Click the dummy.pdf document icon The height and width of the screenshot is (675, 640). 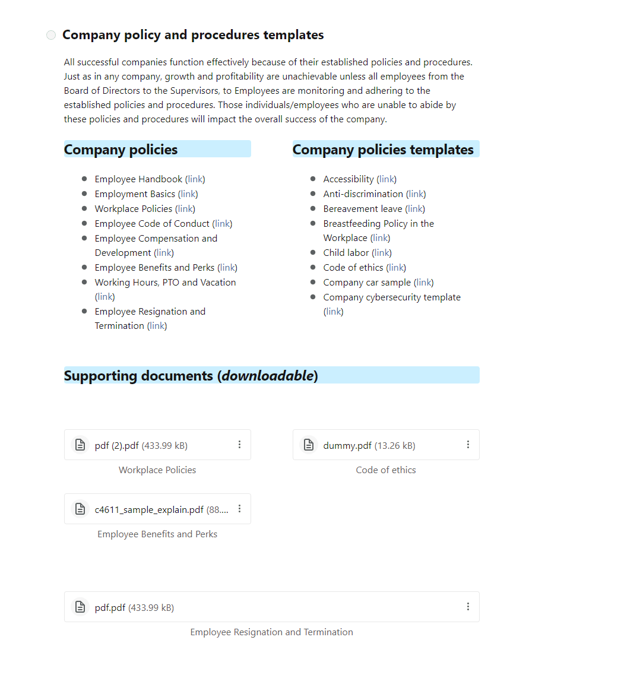tap(309, 445)
